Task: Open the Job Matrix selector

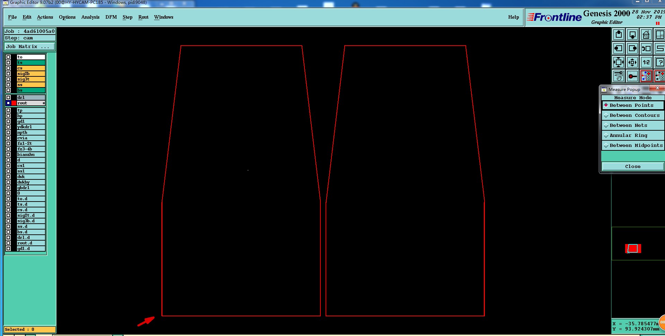Action: click(29, 47)
